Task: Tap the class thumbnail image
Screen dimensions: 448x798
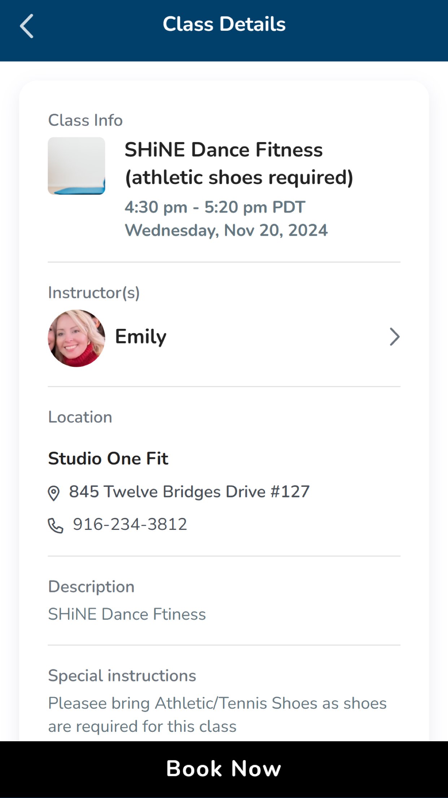Action: click(x=76, y=166)
